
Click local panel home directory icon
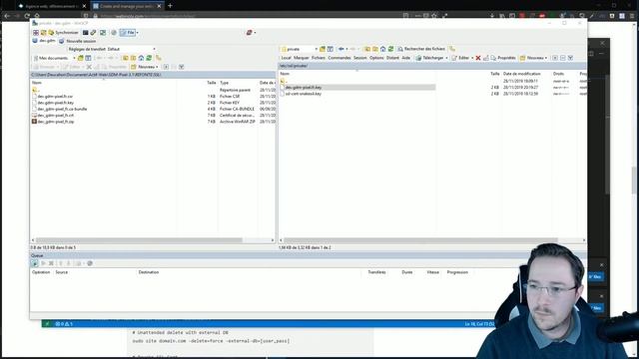click(141, 58)
